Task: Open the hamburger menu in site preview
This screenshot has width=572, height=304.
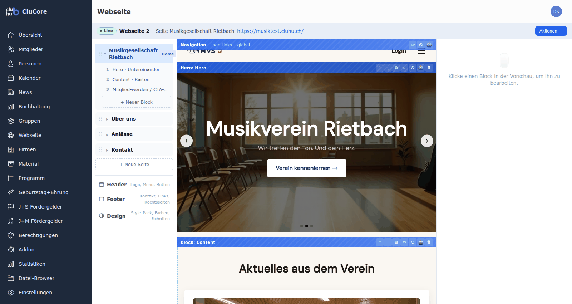Action: tap(421, 52)
